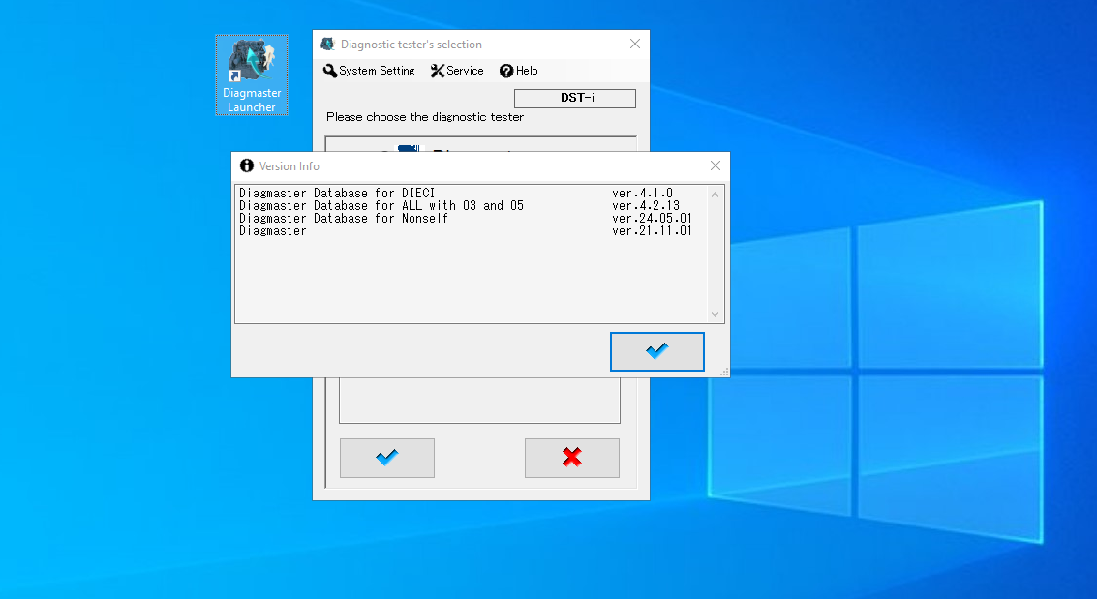
Task: Click the version list scroll up arrow
Action: pyautogui.click(x=716, y=194)
